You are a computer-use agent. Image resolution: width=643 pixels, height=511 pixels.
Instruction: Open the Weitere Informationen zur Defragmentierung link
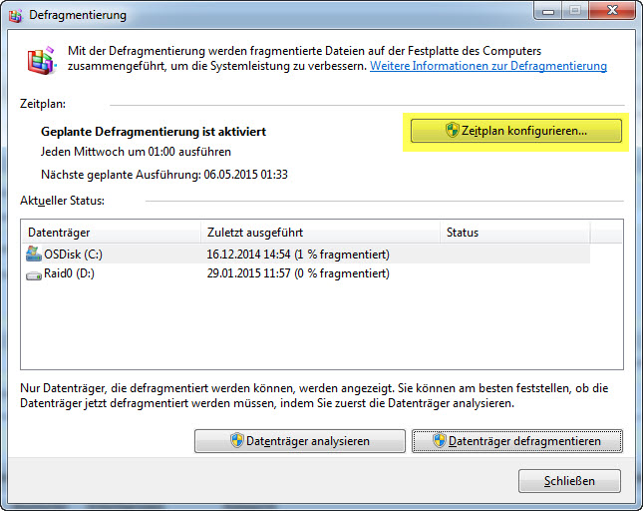tap(487, 66)
